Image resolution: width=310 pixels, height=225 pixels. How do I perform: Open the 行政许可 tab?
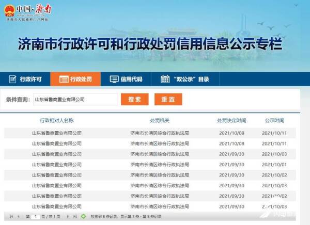pyautogui.click(x=25, y=79)
